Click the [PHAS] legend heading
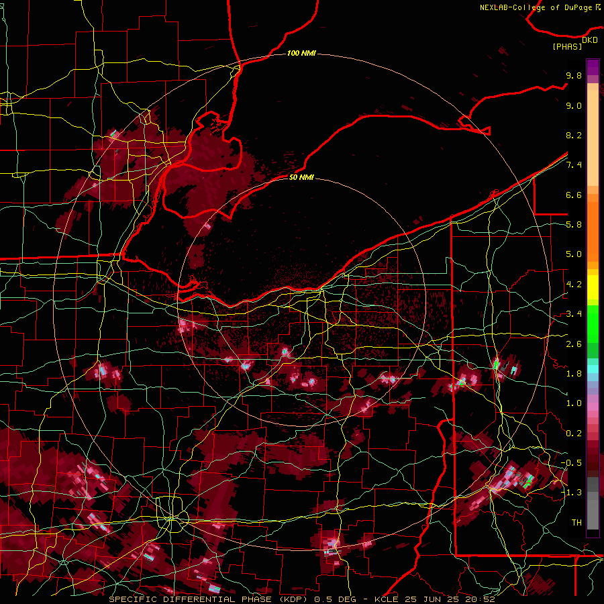The width and height of the screenshot is (604, 604). pos(567,46)
